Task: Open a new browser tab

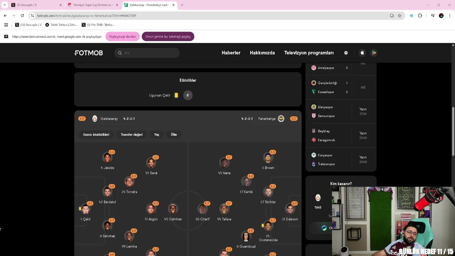Action: click(182, 5)
